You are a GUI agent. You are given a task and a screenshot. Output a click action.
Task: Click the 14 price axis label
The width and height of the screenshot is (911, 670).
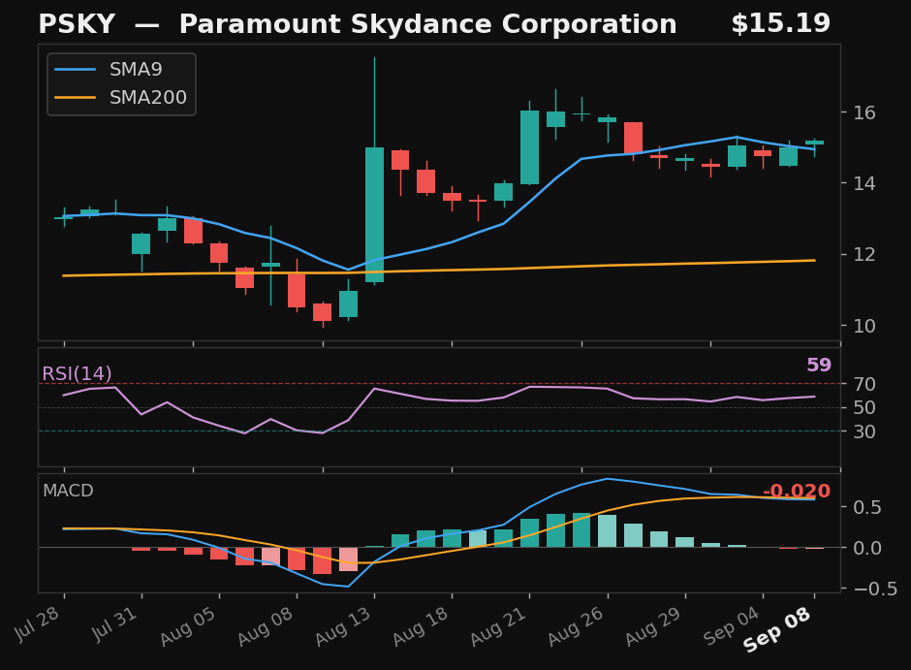tap(864, 183)
